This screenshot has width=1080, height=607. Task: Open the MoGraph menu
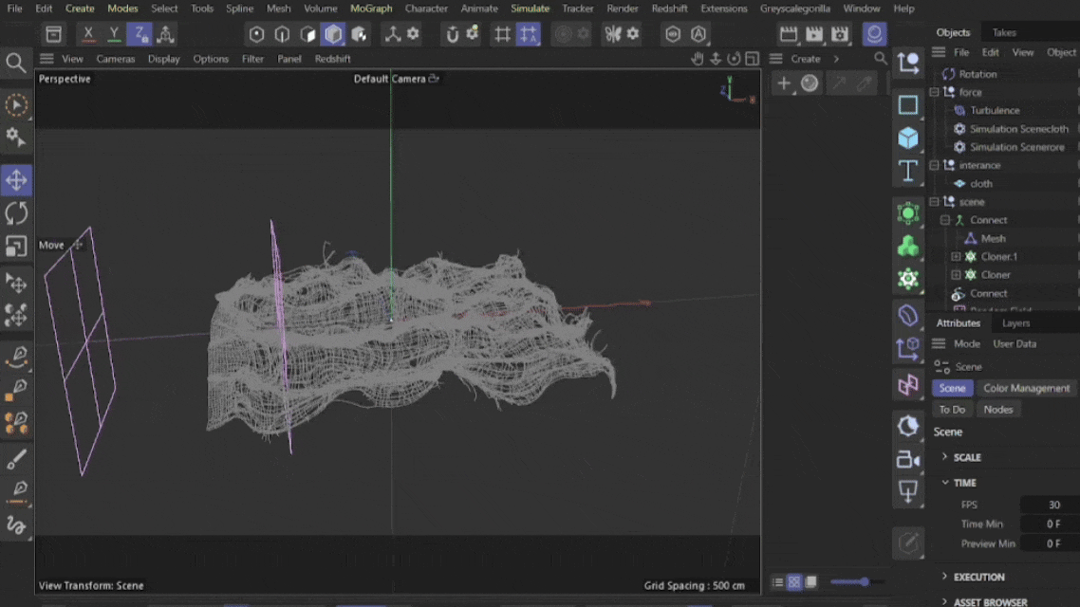[x=370, y=9]
